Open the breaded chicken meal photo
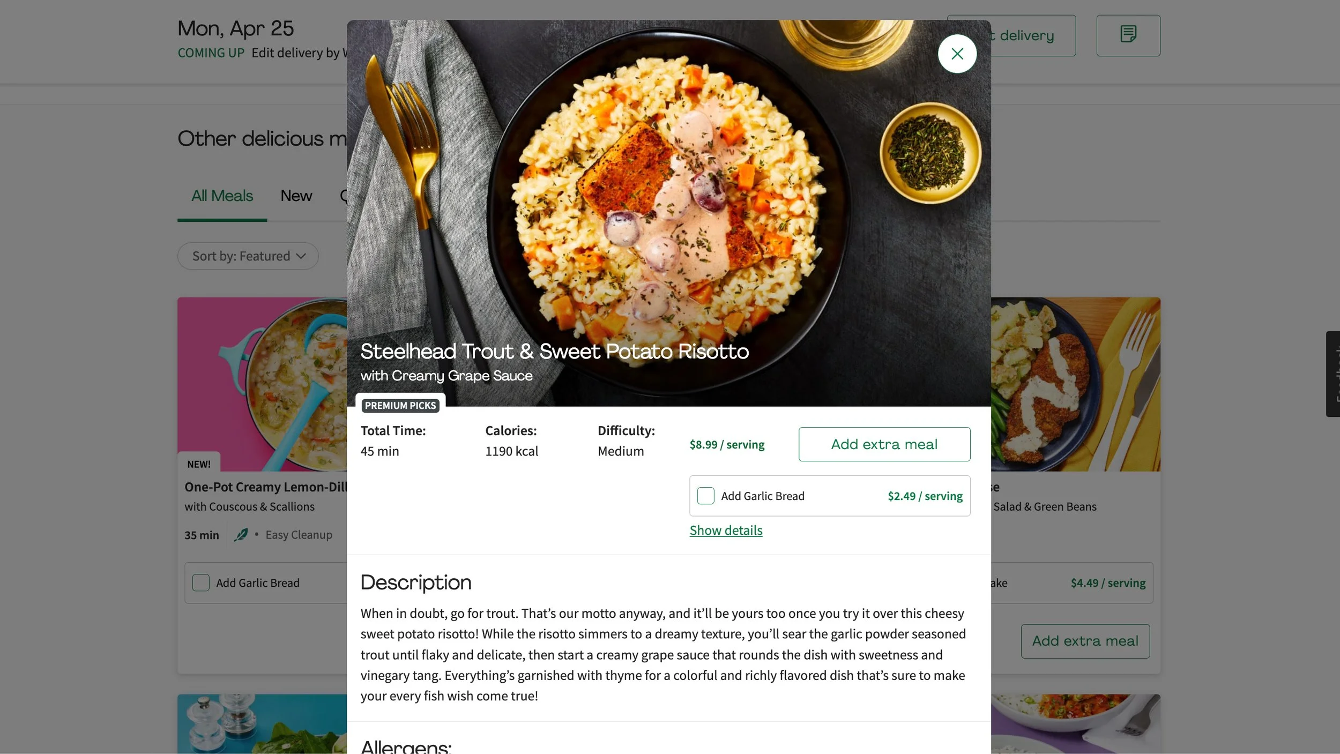Screen dimensions: 1340x754 (1076, 384)
